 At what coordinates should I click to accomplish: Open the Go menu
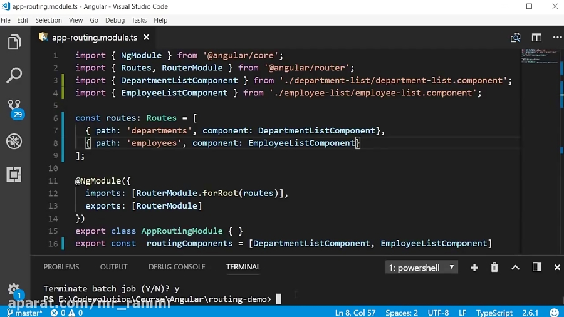(94, 20)
